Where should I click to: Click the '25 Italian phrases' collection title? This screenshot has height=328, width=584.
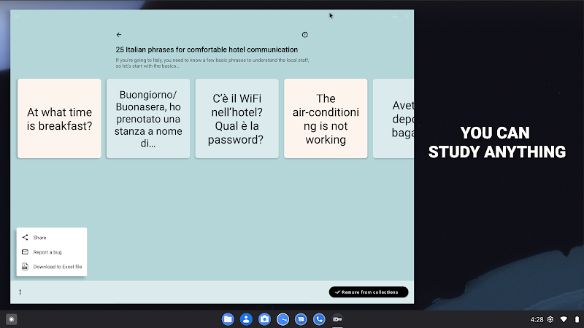click(x=207, y=50)
